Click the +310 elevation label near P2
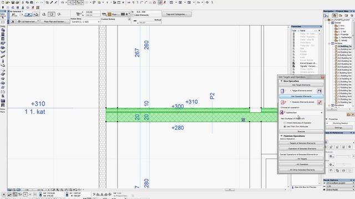The width and height of the screenshot is (355, 199). click(191, 102)
